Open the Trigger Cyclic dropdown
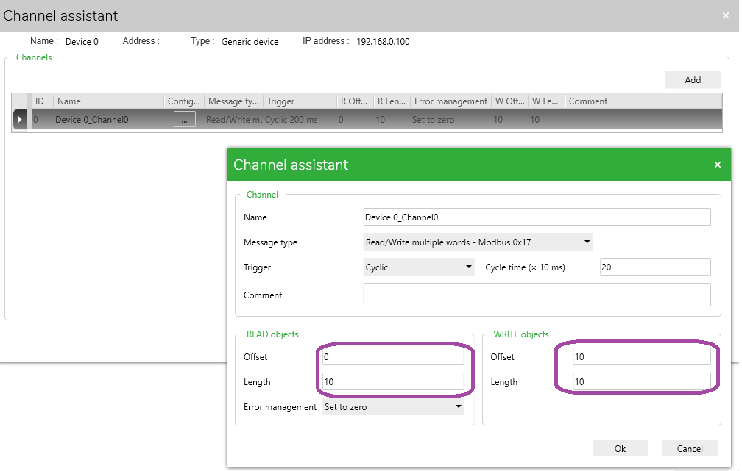742x471 pixels. coord(419,267)
